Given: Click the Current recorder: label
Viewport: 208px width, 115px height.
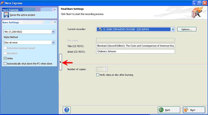Looking at the screenshot, I should click(76, 29).
